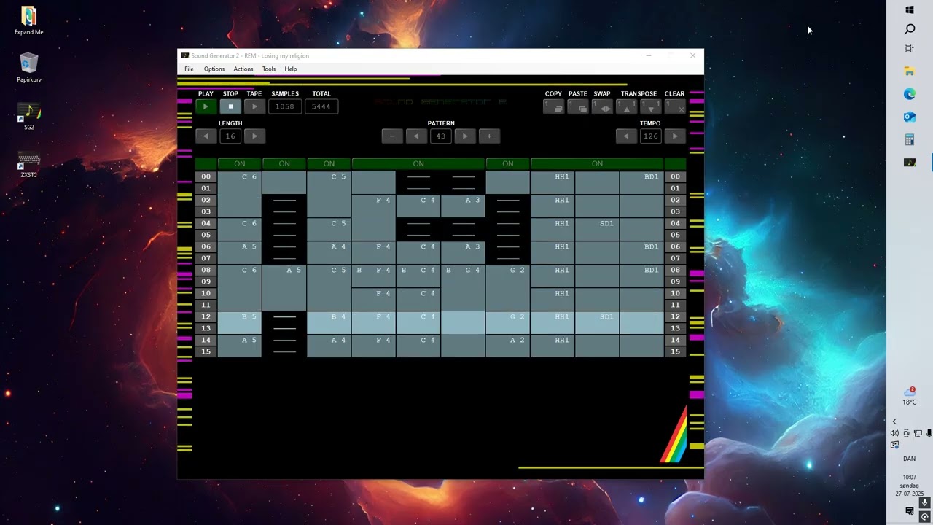Open Microsoft Edge from the taskbar
The image size is (933, 525).
point(910,94)
